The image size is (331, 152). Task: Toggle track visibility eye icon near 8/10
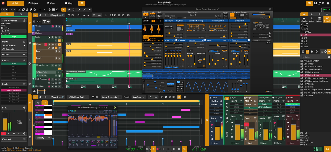coord(48,21)
